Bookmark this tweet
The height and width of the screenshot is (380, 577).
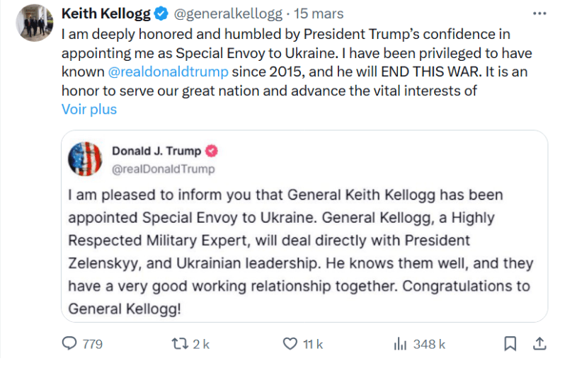pyautogui.click(x=510, y=344)
